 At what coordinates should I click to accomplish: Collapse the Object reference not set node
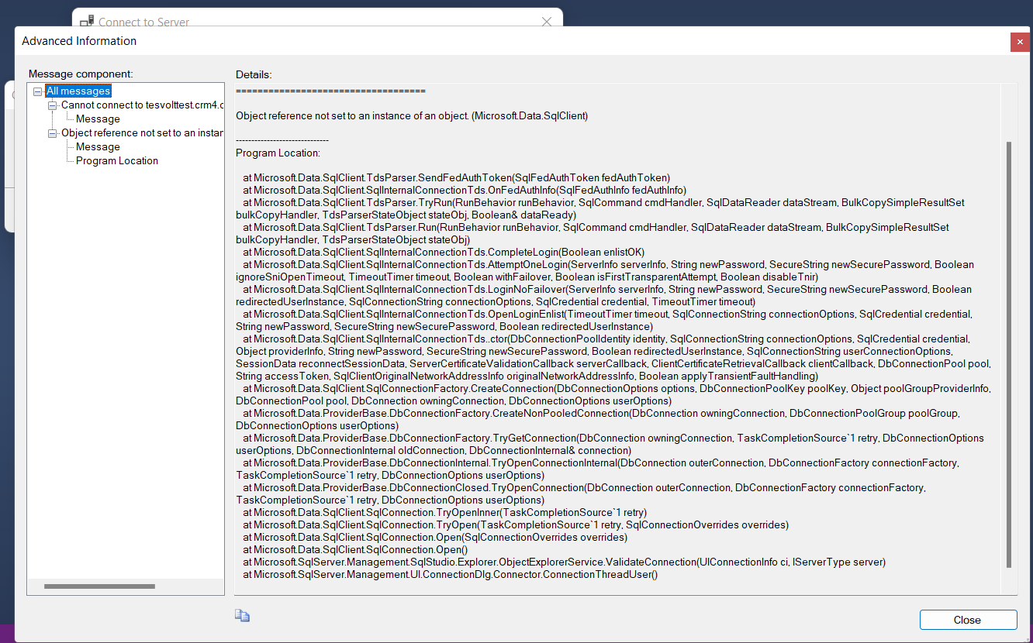(x=53, y=133)
